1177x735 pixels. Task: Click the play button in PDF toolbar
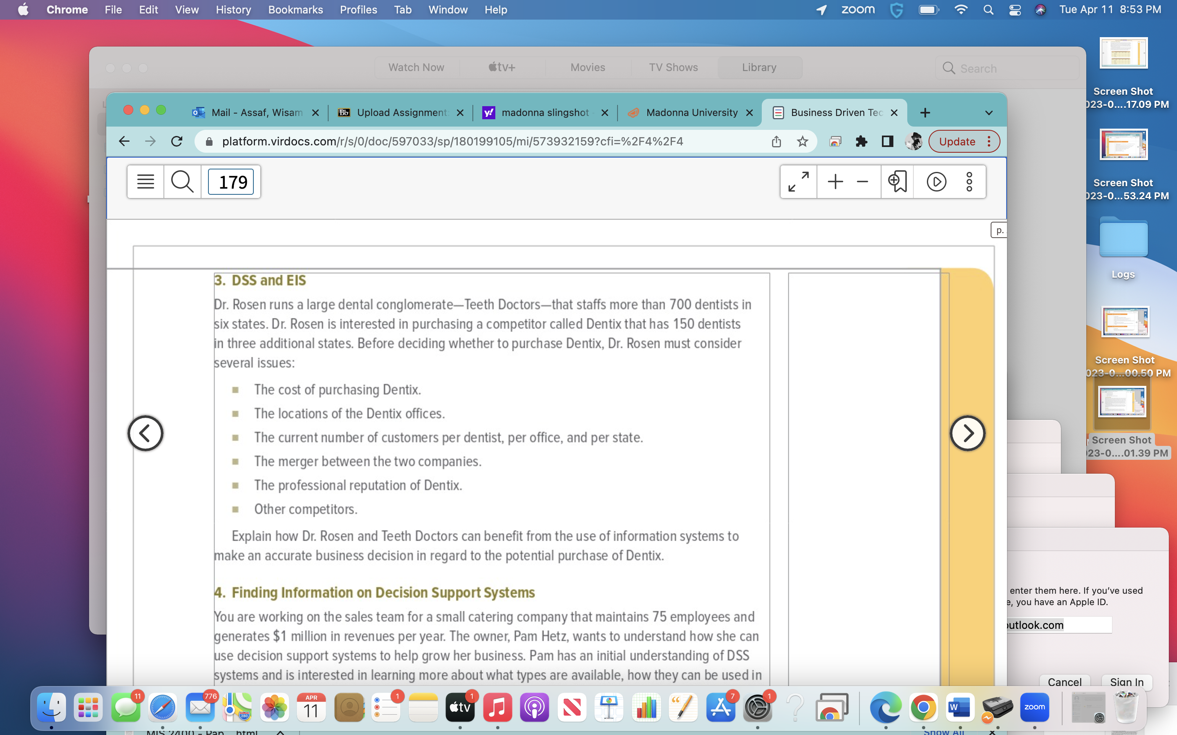(x=936, y=180)
